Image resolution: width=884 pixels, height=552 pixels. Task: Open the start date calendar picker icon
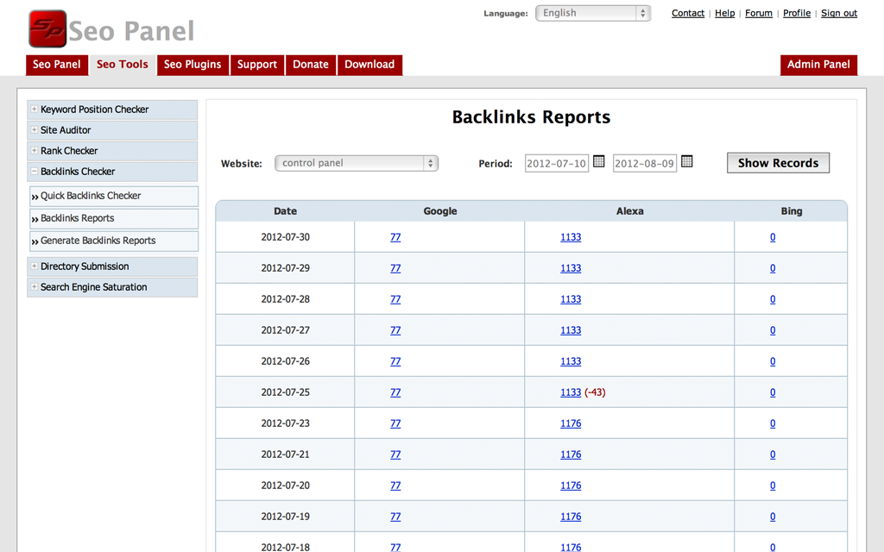pos(599,161)
